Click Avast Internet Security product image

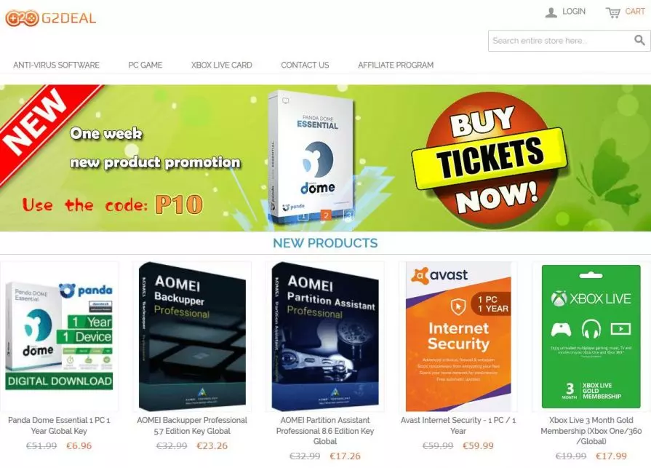[458, 336]
